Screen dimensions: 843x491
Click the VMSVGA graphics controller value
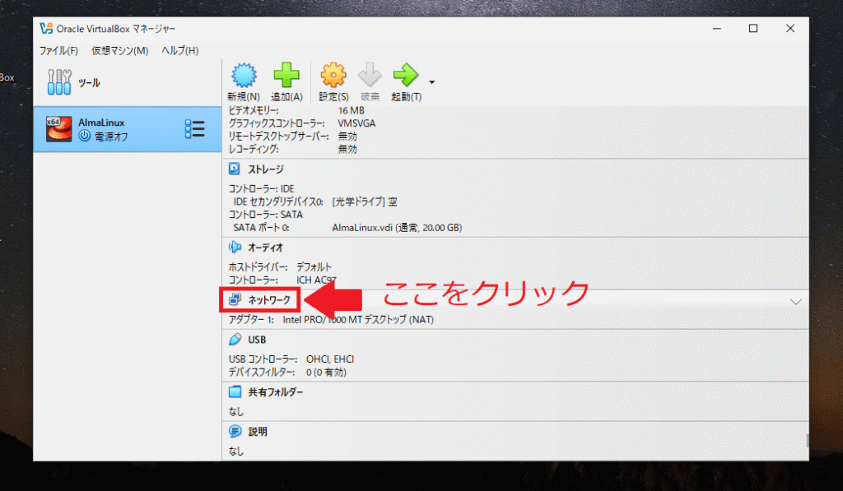pyautogui.click(x=356, y=123)
